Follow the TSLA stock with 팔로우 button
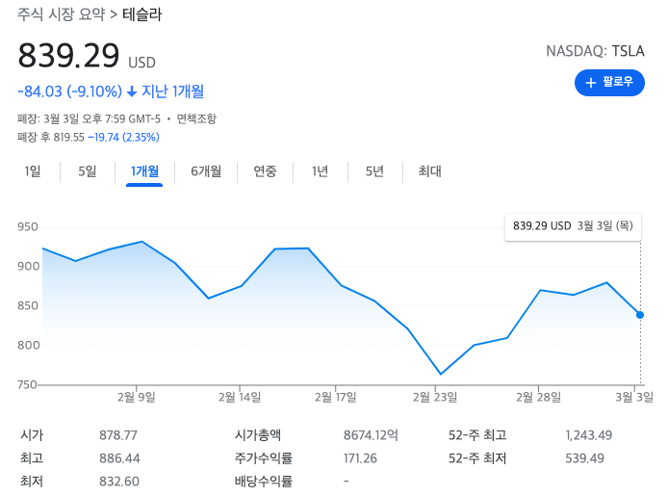668x496 pixels. (x=609, y=82)
